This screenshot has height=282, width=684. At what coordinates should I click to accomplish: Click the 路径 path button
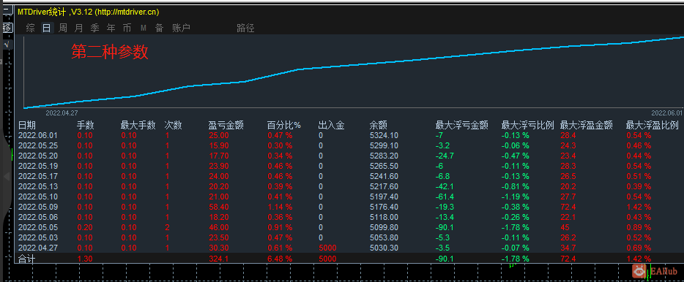(x=245, y=28)
